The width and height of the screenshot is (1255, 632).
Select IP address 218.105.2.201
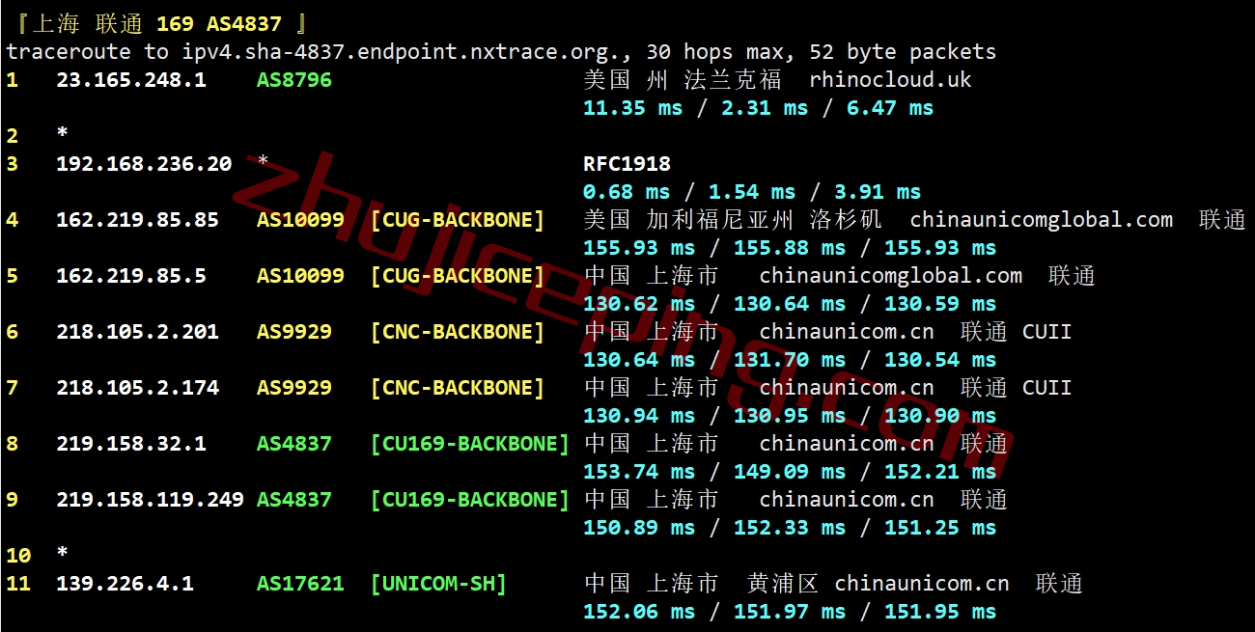pyautogui.click(x=137, y=332)
